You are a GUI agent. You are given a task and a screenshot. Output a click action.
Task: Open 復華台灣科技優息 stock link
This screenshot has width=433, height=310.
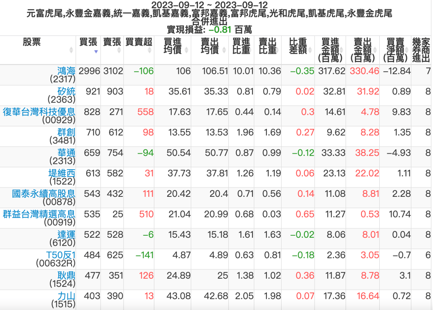click(39, 112)
